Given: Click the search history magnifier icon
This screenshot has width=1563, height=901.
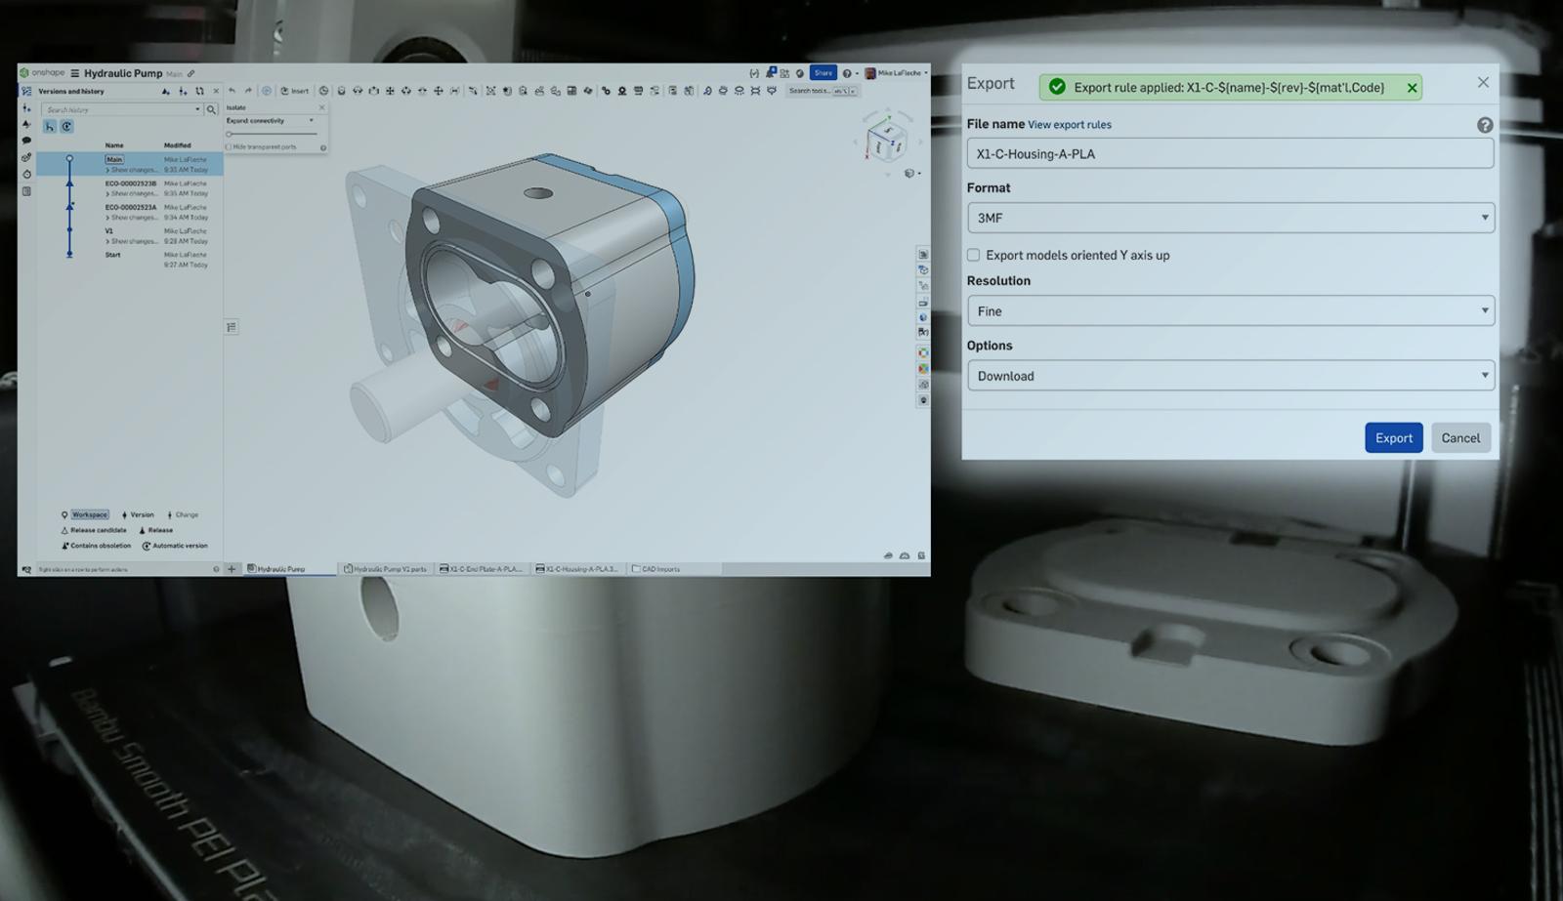Looking at the screenshot, I should click(211, 110).
